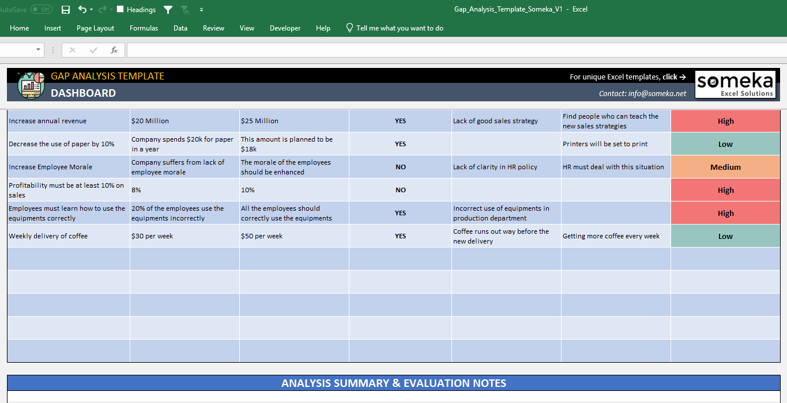Expand the Customize Quick Access Toolbar chevron
787x403 pixels.
pyautogui.click(x=201, y=10)
